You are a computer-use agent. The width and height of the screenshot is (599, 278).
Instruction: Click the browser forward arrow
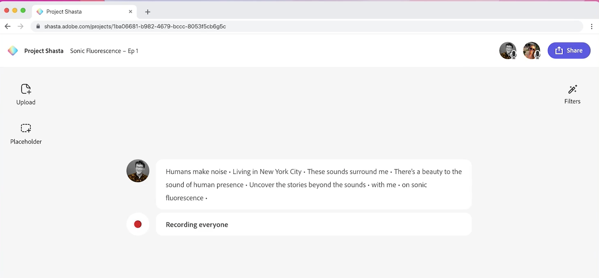point(20,26)
